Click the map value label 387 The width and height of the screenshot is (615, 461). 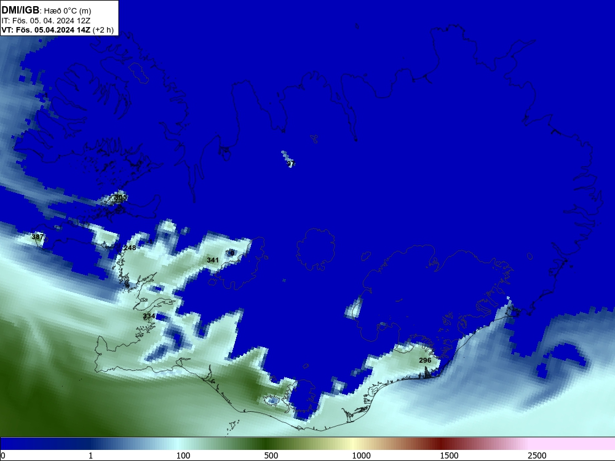click(38, 237)
